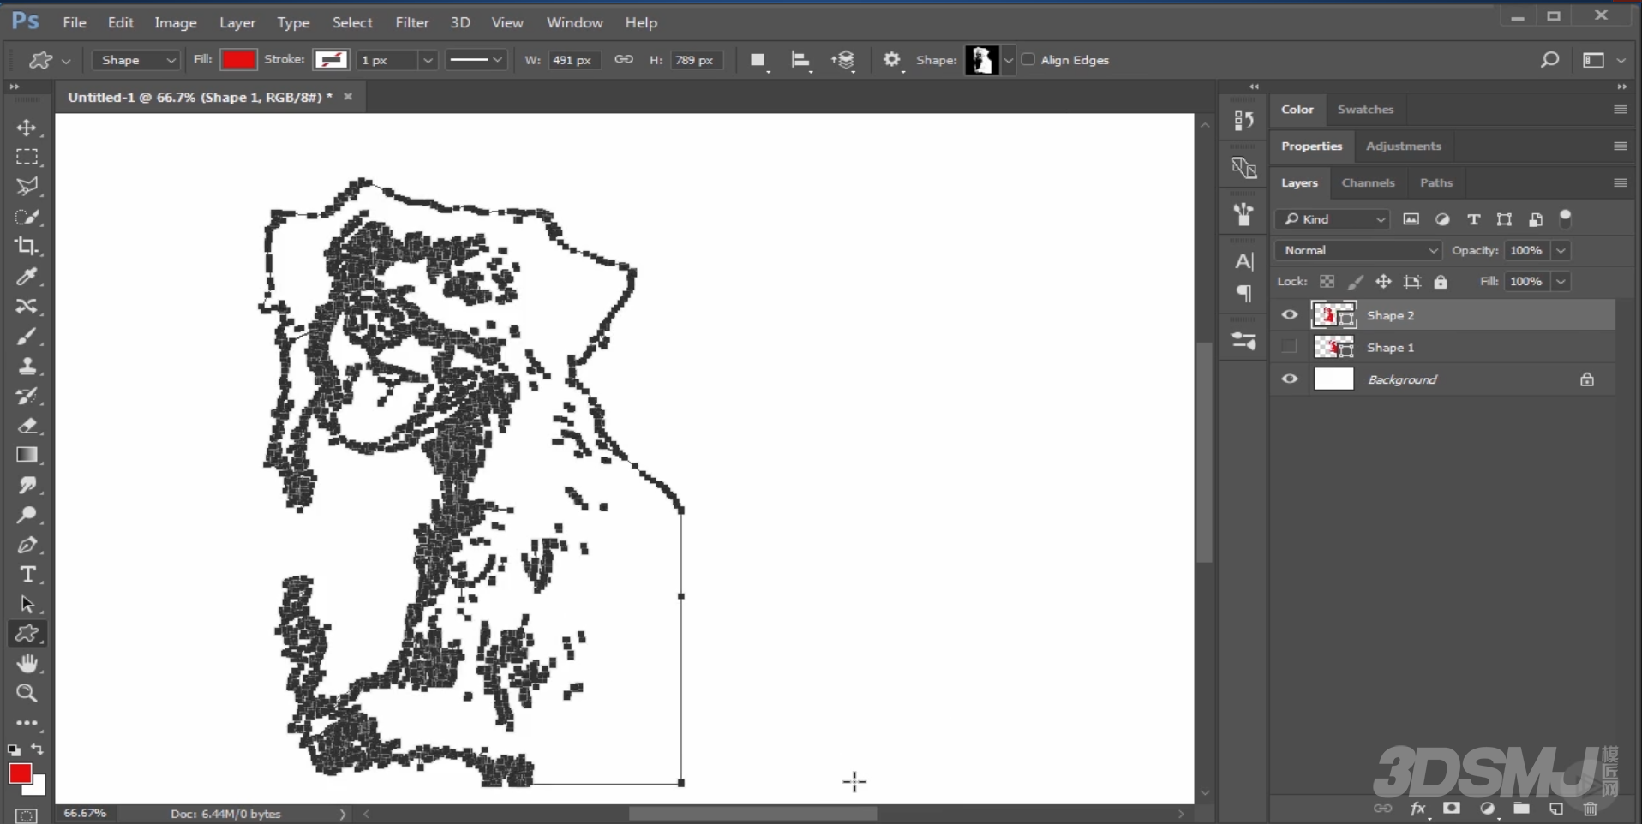Open the layer Kind filter dropdown
1642x824 pixels.
1333,219
